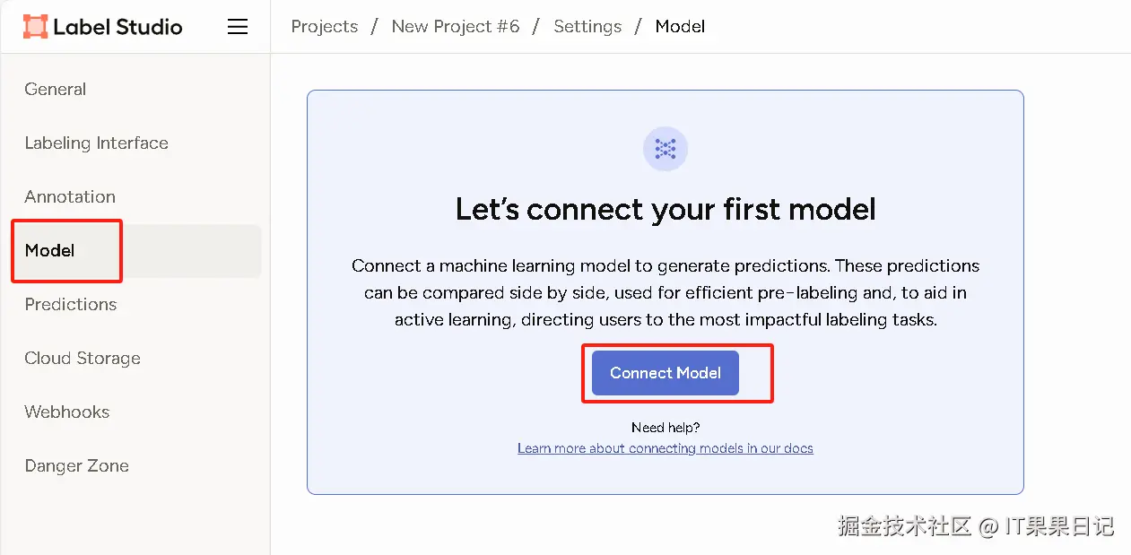Go to Webhooks settings
The image size is (1131, 555).
click(x=67, y=412)
